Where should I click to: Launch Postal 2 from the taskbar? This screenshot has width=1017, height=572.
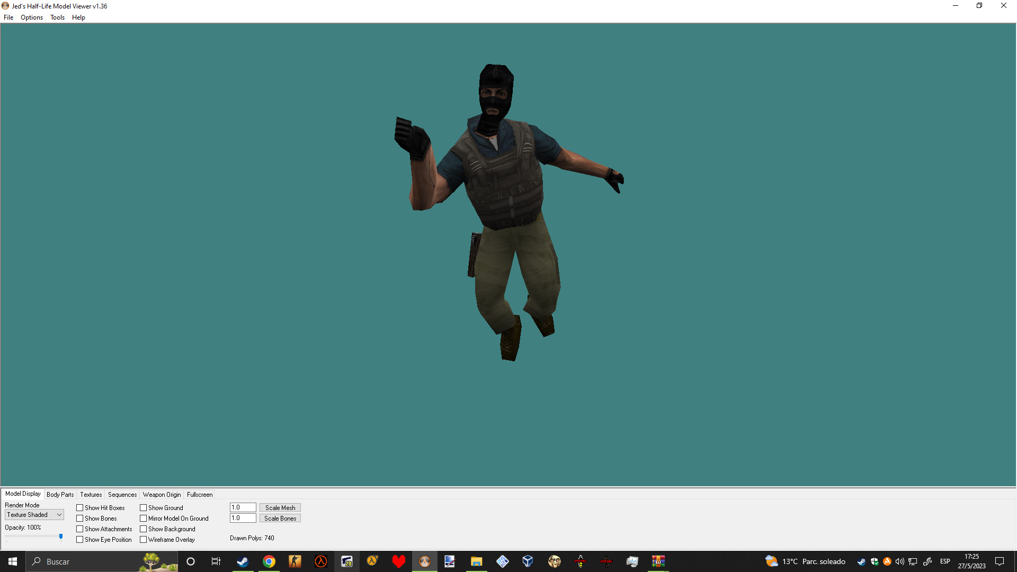[580, 561]
